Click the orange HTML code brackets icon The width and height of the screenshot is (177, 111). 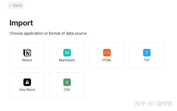click(107, 53)
